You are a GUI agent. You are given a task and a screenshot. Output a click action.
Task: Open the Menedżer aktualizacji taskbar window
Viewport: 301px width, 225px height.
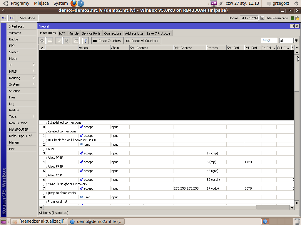pos(39,221)
